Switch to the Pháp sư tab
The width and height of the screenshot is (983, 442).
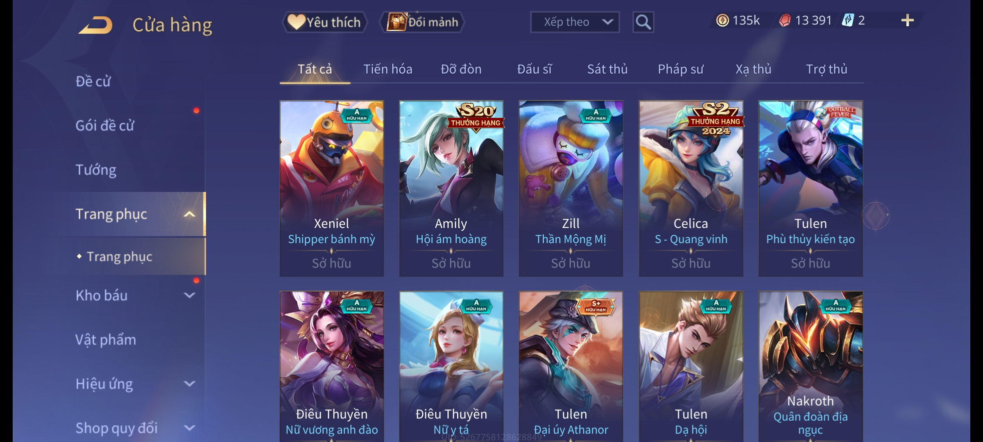tap(681, 69)
